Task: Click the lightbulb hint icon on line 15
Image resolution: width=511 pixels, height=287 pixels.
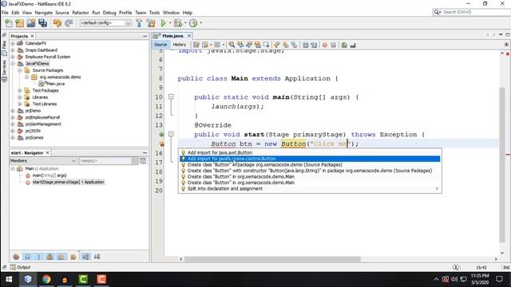Action: 161,143
